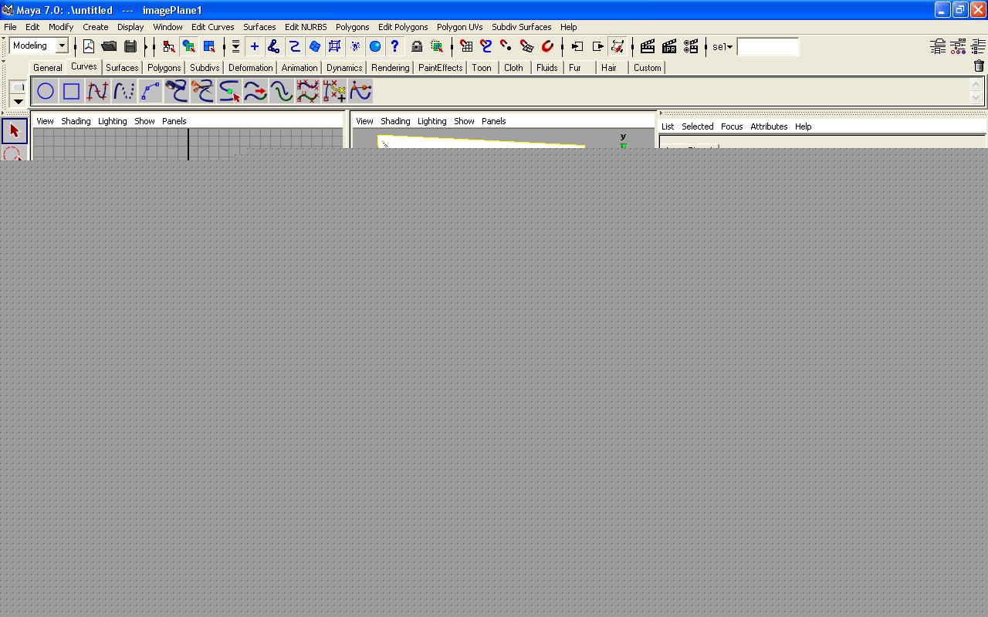Click the Offset Curve shelf icon
This screenshot has height=617, width=988.
click(282, 91)
